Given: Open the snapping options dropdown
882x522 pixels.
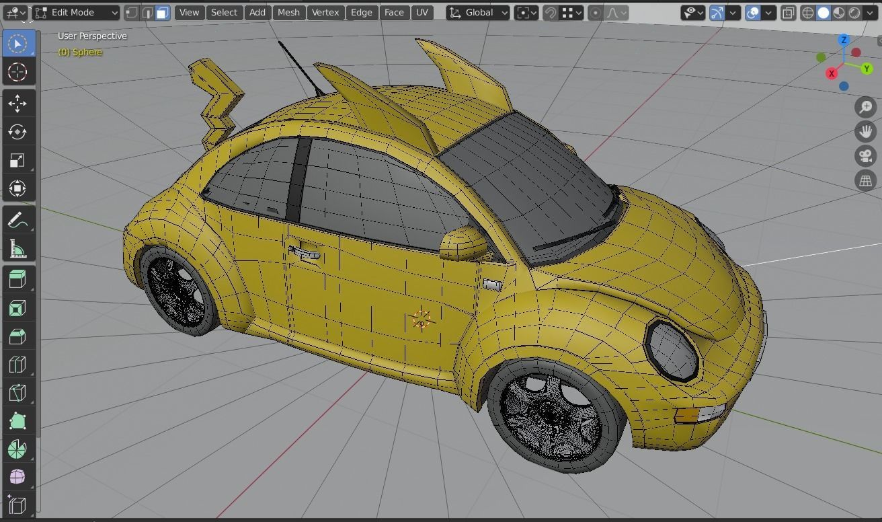Looking at the screenshot, I should (x=571, y=12).
